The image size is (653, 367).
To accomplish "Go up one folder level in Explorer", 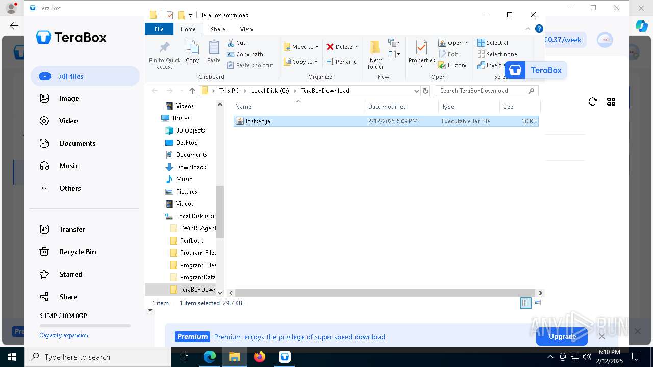I will coord(192,91).
